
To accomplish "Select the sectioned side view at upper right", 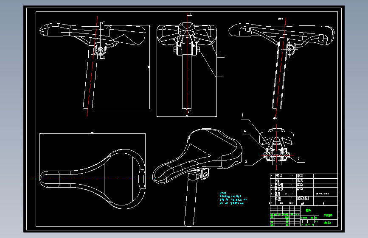I will pyautogui.click(x=281, y=66).
